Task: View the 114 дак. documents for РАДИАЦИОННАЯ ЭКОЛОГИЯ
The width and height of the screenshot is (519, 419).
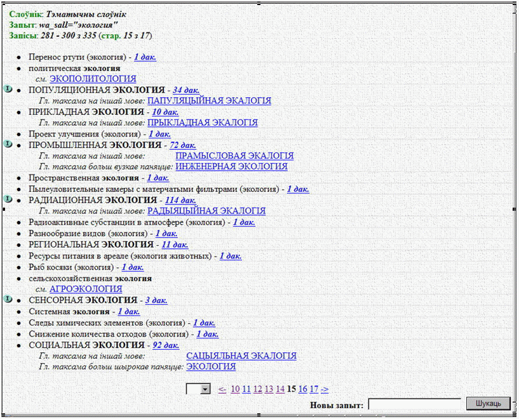Action: point(180,201)
